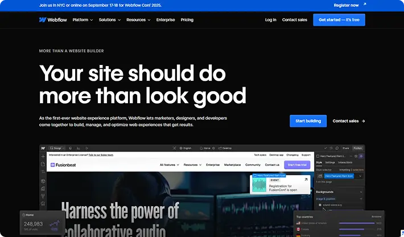Viewport: 404px width, 237px height.
Task: Switch to the Settings tab
Action: click(x=330, y=162)
